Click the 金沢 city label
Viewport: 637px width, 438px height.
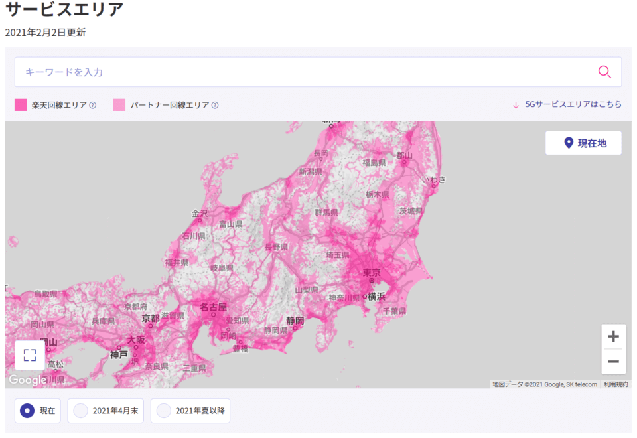click(x=200, y=213)
